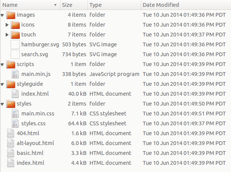Collapse the styleguide folder
Viewport: 231px width, 172px height.
click(x=3, y=84)
